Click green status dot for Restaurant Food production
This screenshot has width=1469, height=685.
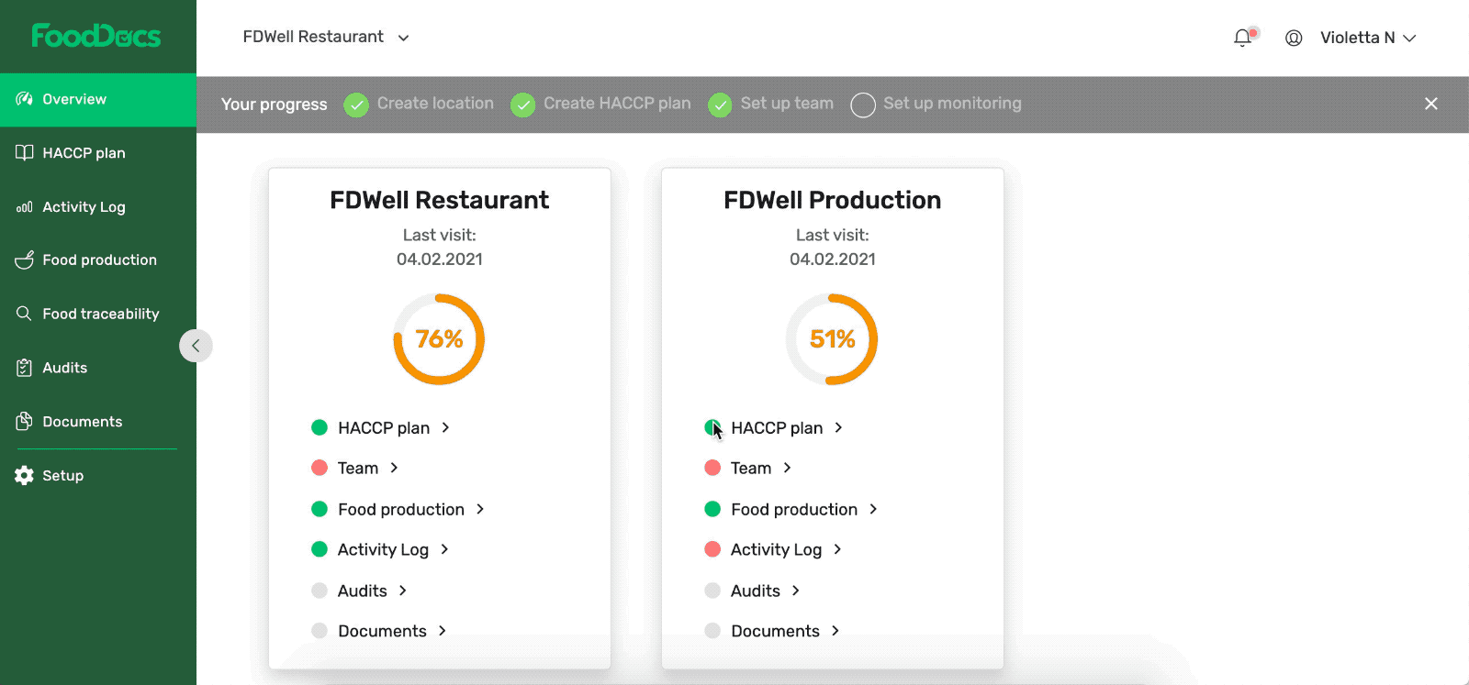pyautogui.click(x=320, y=509)
